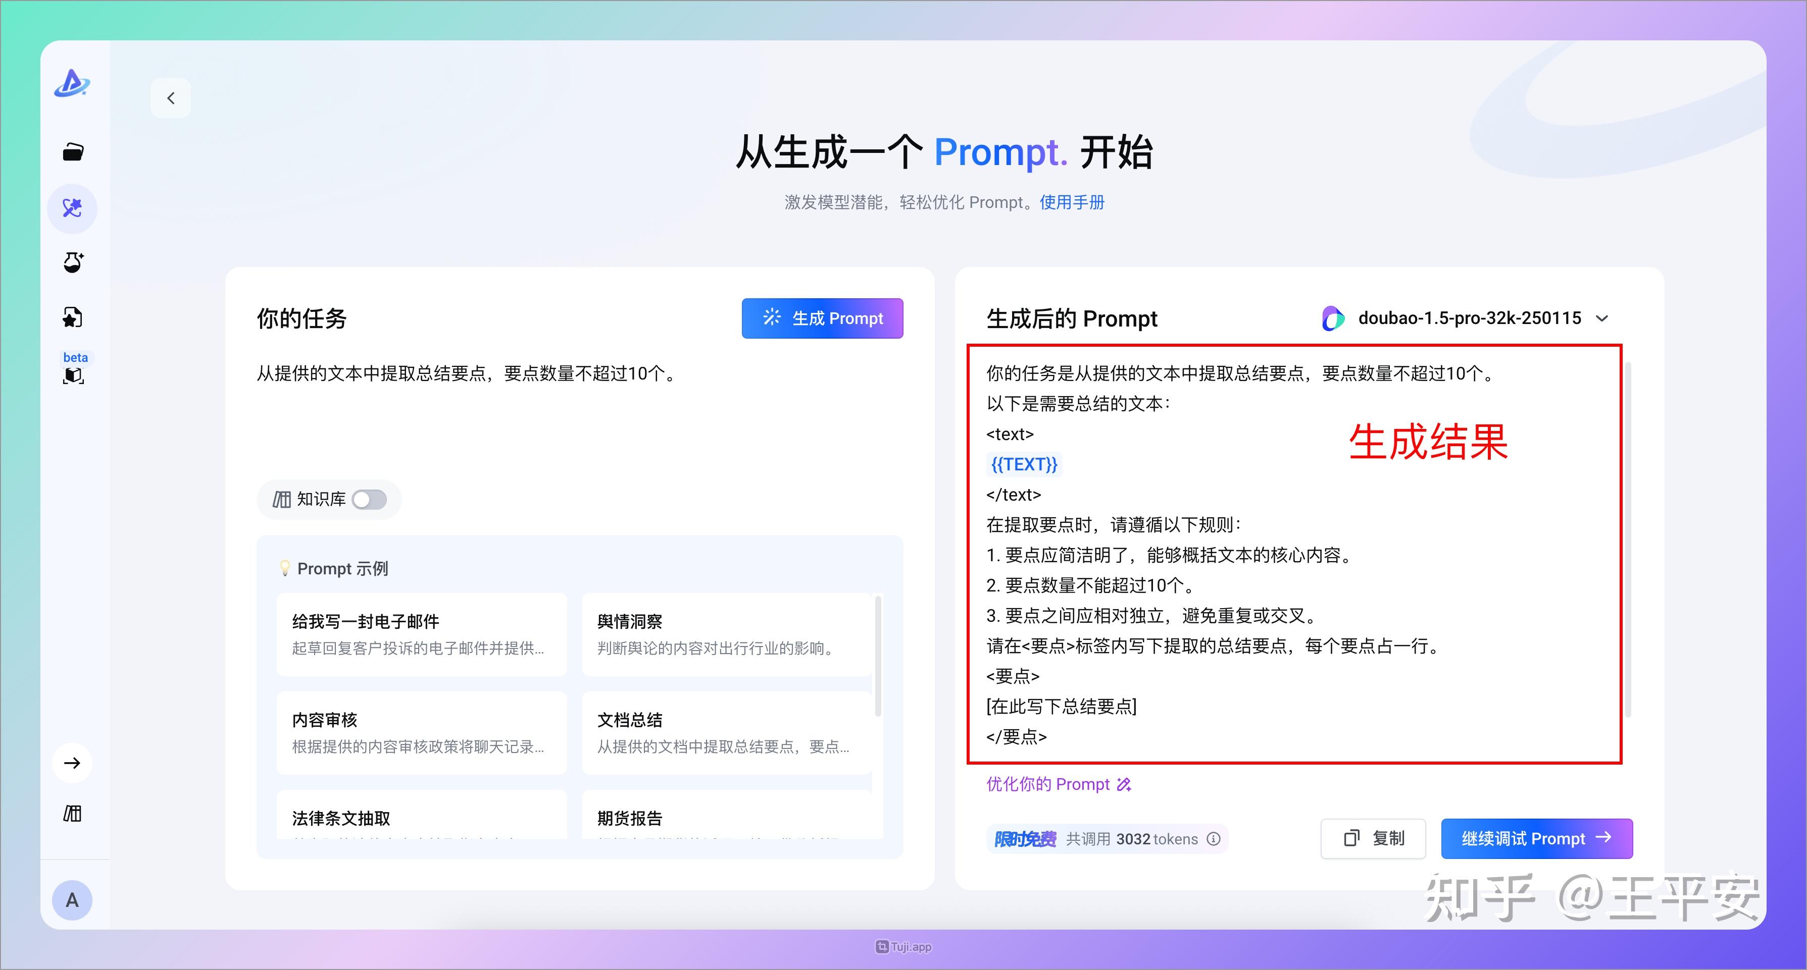Open the panel icon below the sidebar arrow

72,813
